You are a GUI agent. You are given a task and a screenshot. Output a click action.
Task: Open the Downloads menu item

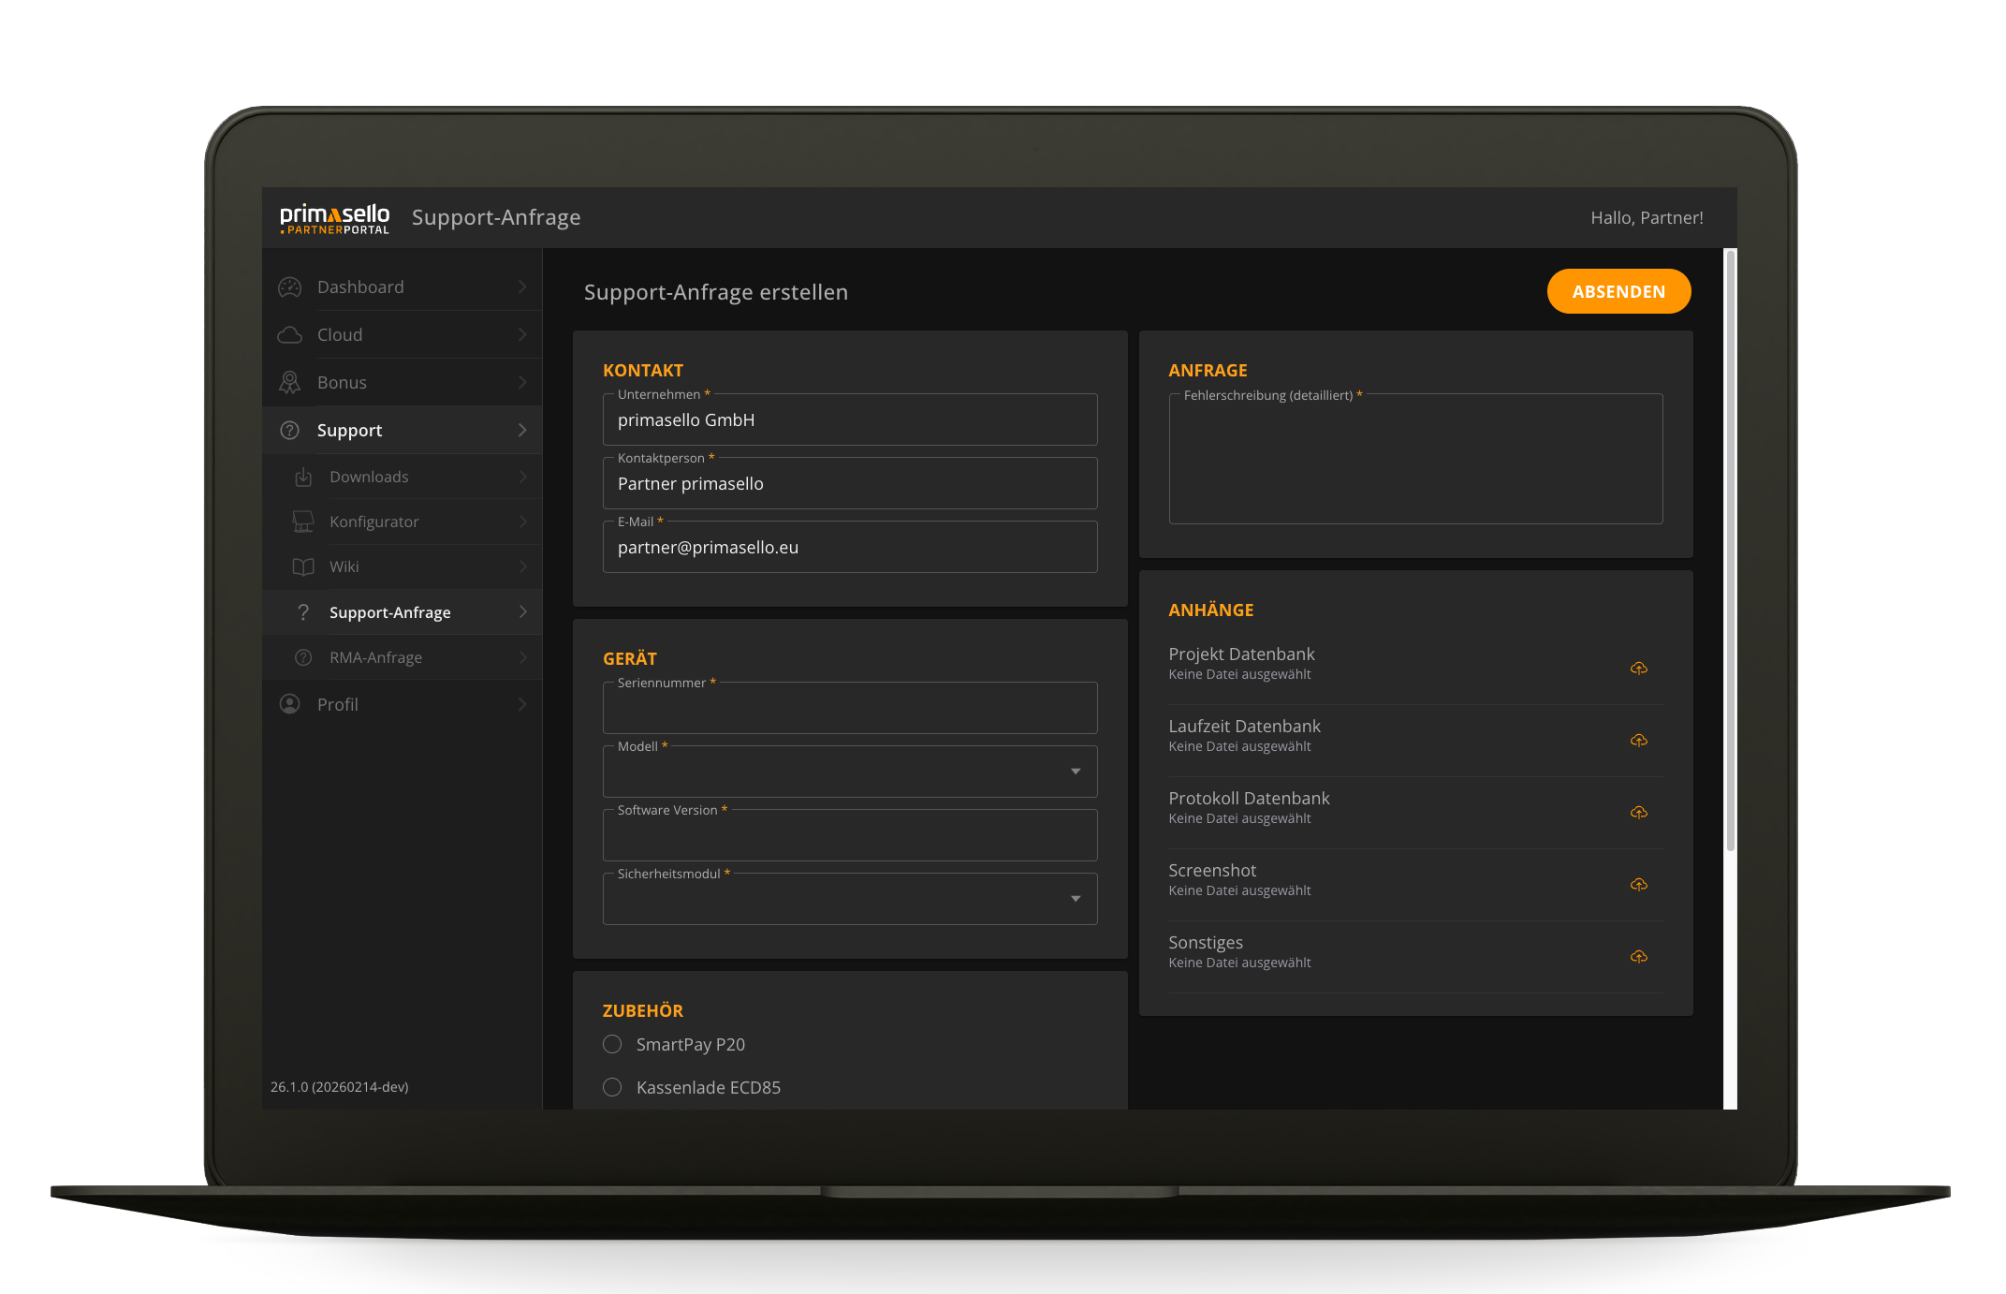coord(369,478)
